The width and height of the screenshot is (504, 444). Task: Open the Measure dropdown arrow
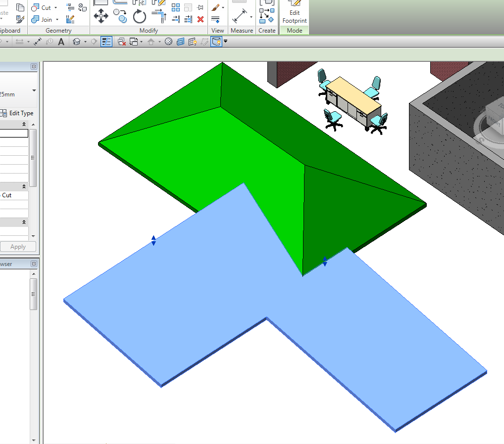251,17
